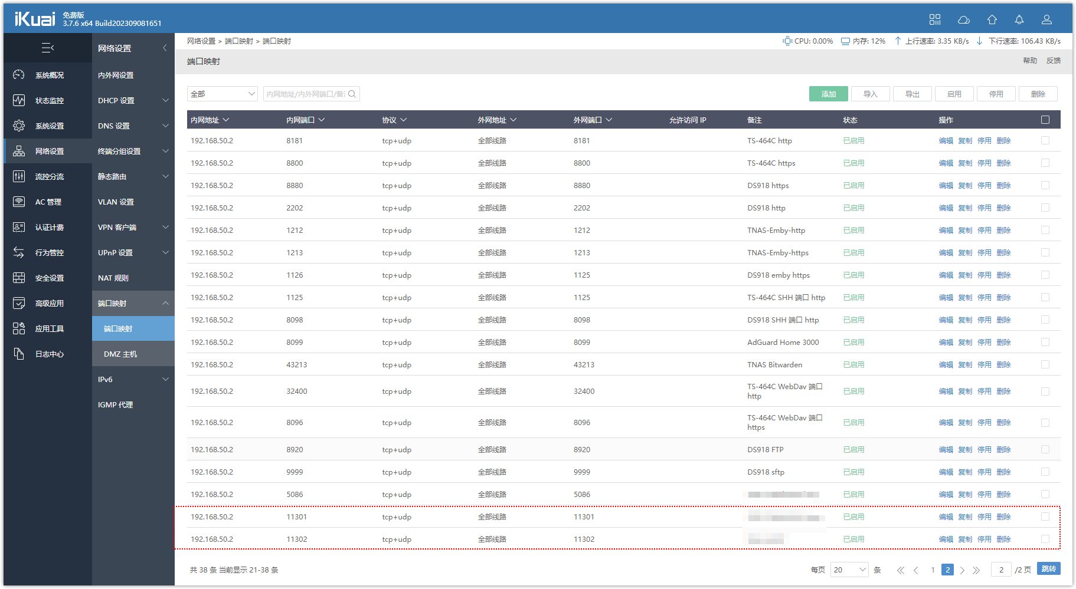Click the 认证计费 icon
This screenshot has height=589, width=1076.
click(x=19, y=227)
